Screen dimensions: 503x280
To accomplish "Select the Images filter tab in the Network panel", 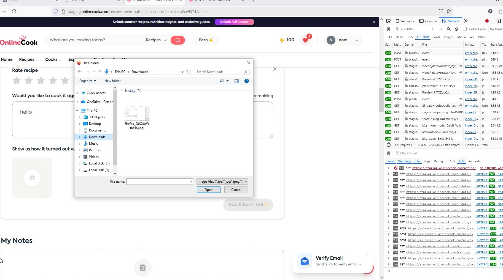I will (x=448, y=37).
